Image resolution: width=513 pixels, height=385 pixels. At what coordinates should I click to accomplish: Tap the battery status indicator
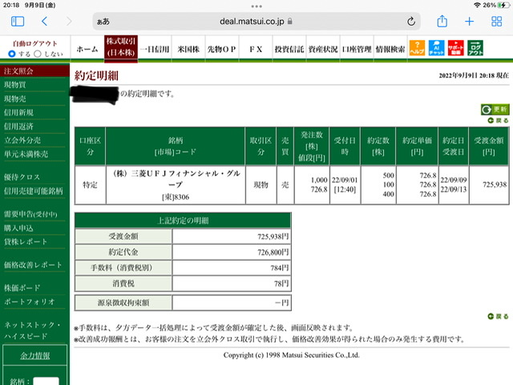tap(503, 5)
